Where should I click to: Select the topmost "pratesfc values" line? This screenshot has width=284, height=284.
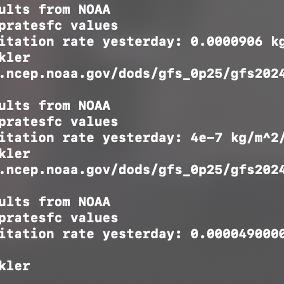point(59,26)
